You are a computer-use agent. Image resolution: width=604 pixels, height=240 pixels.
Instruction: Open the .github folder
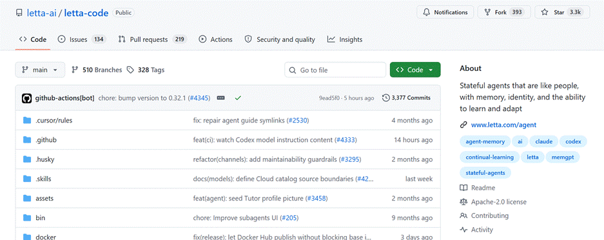(46, 140)
